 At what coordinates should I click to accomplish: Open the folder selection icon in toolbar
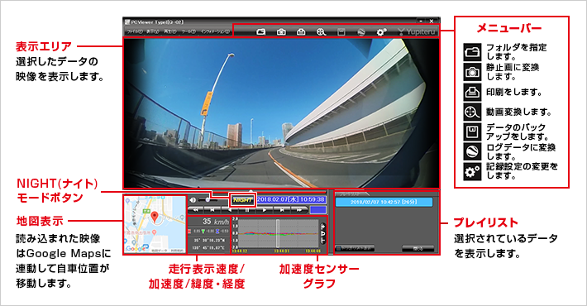[261, 32]
